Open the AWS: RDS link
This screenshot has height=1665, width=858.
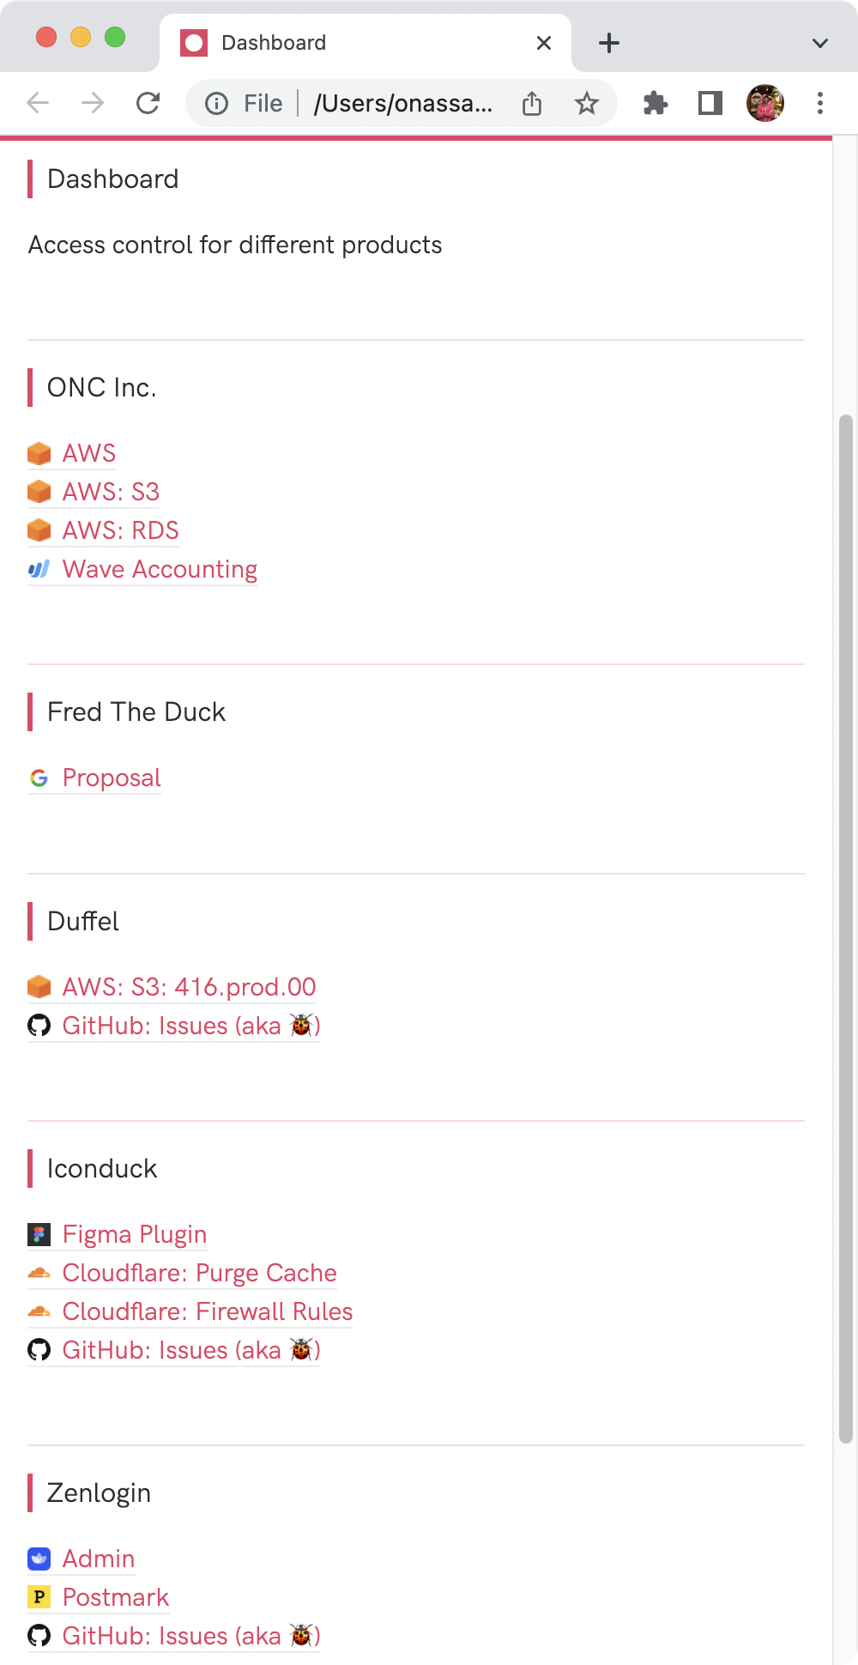121,531
